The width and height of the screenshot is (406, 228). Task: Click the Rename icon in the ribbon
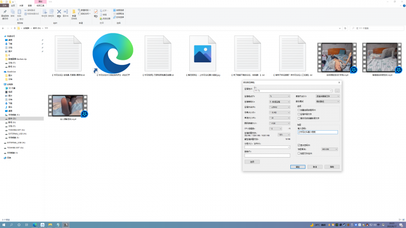click(66, 12)
